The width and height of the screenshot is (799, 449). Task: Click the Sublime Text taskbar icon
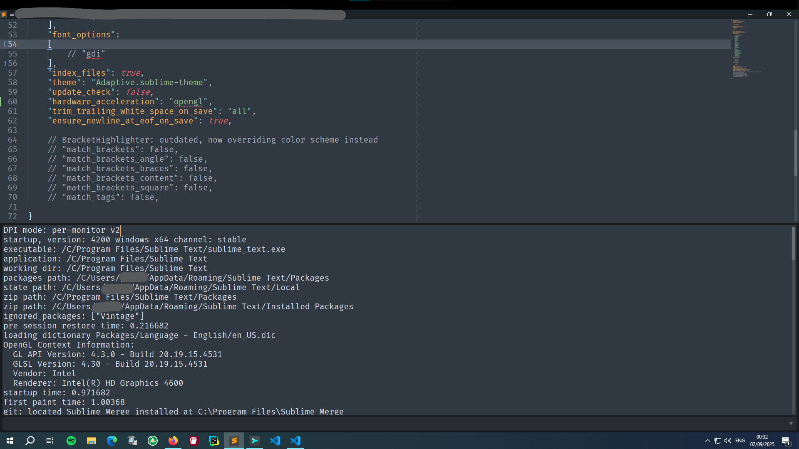(x=234, y=441)
